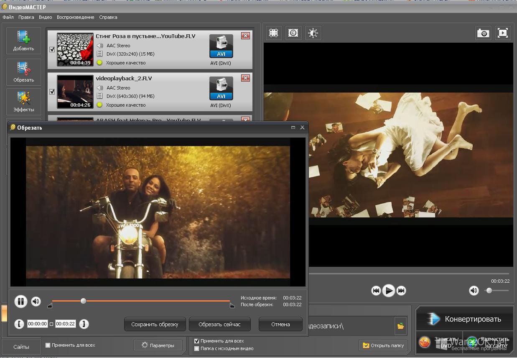Browse output folder with yellow folder icon
This screenshot has width=517, height=358.
(x=401, y=326)
